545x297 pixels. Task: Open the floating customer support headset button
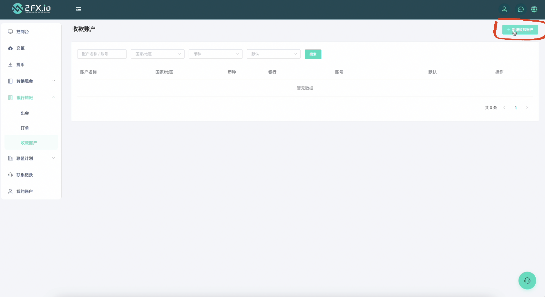tap(527, 281)
